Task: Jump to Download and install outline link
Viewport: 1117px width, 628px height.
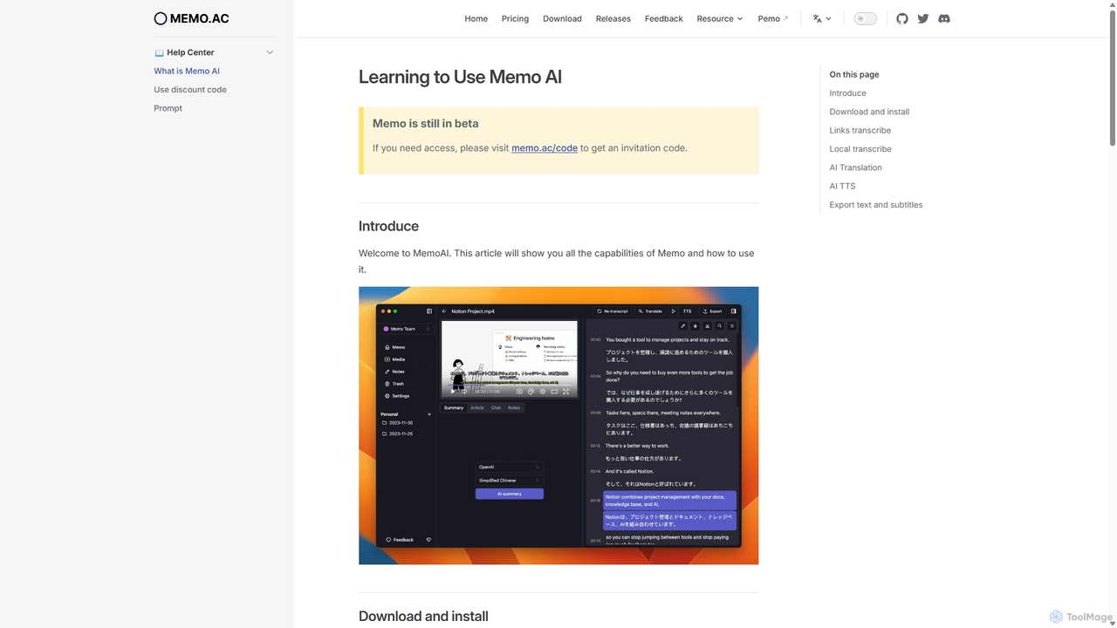Action: pyautogui.click(x=869, y=112)
